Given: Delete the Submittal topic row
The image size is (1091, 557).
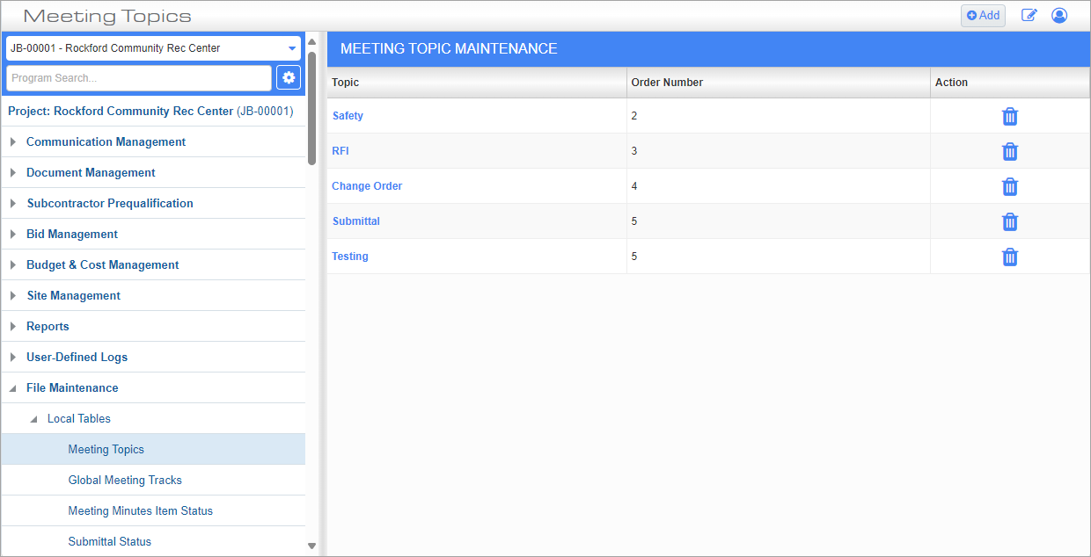Looking at the screenshot, I should (x=1010, y=221).
